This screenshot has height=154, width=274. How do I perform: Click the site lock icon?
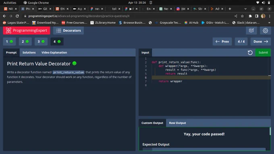click(25, 16)
